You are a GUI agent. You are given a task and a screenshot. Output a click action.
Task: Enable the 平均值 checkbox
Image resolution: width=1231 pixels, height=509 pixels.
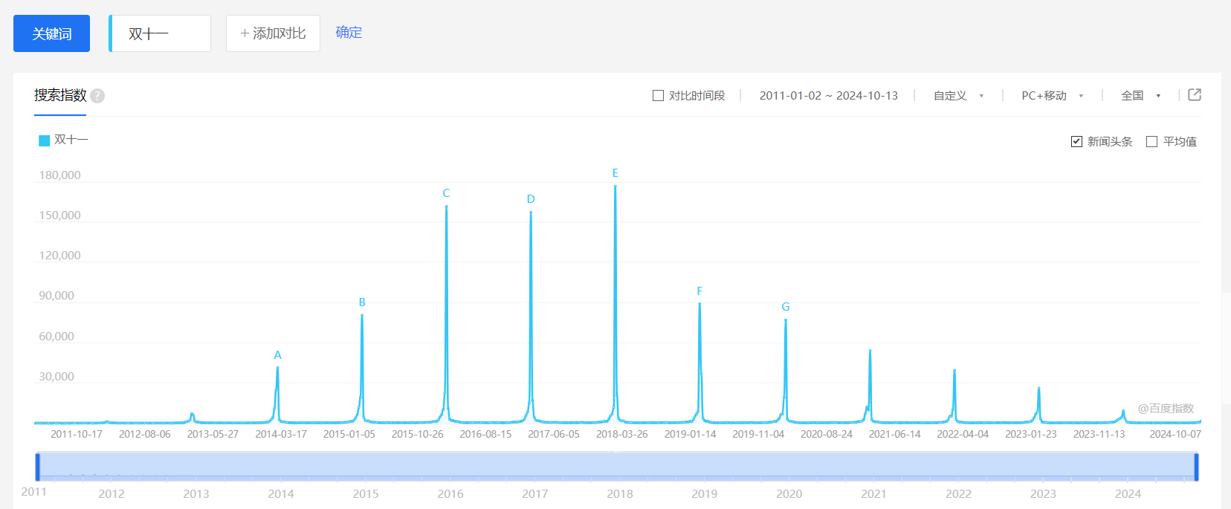1152,141
